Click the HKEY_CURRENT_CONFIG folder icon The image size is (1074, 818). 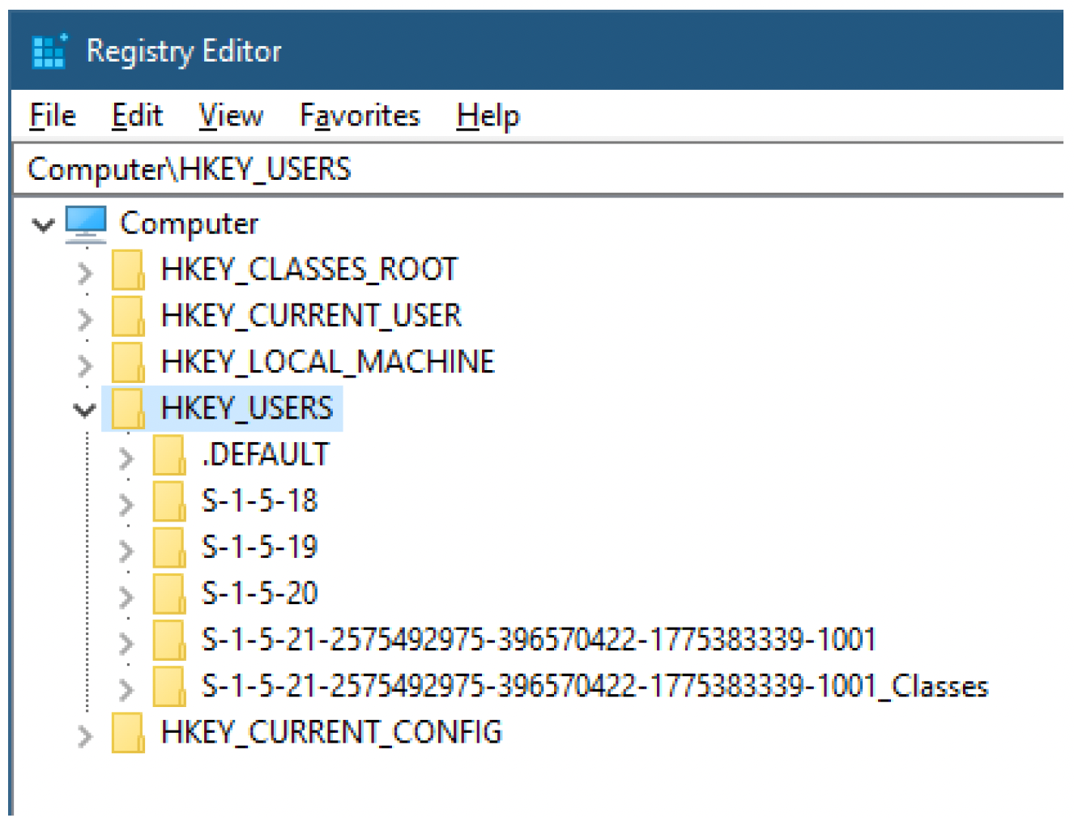128,732
